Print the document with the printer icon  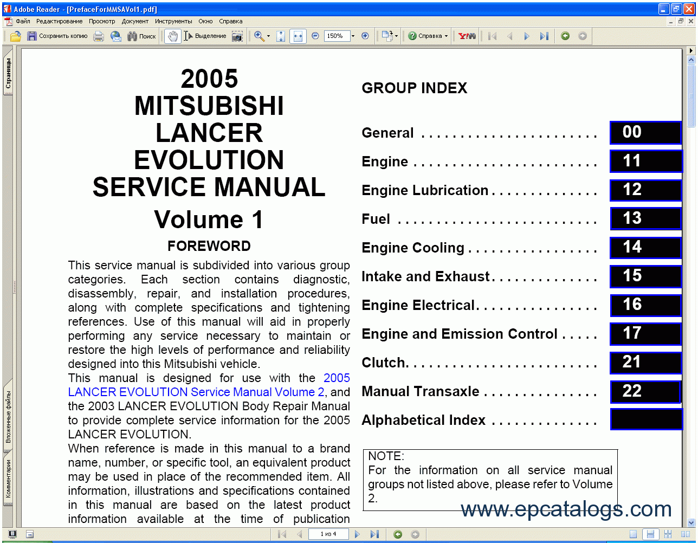click(x=99, y=36)
